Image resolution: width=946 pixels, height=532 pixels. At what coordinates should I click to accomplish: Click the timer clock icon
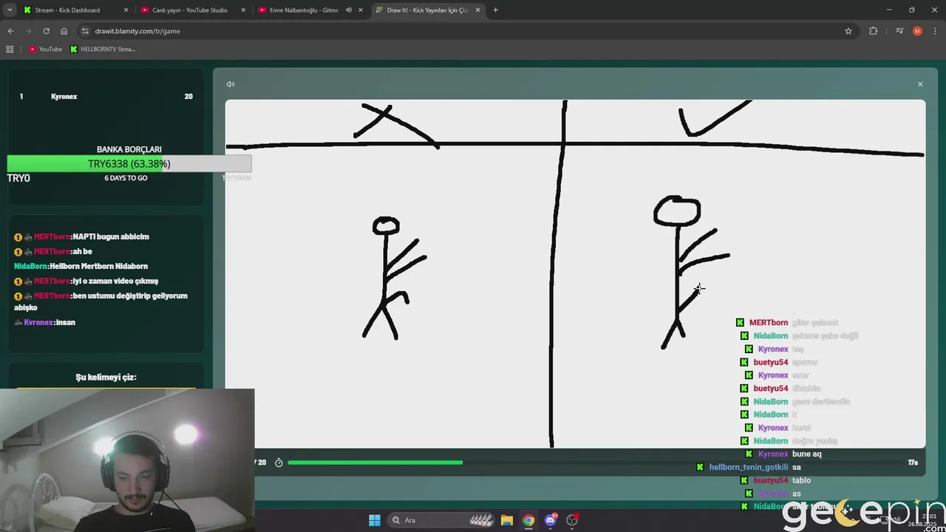coord(279,463)
